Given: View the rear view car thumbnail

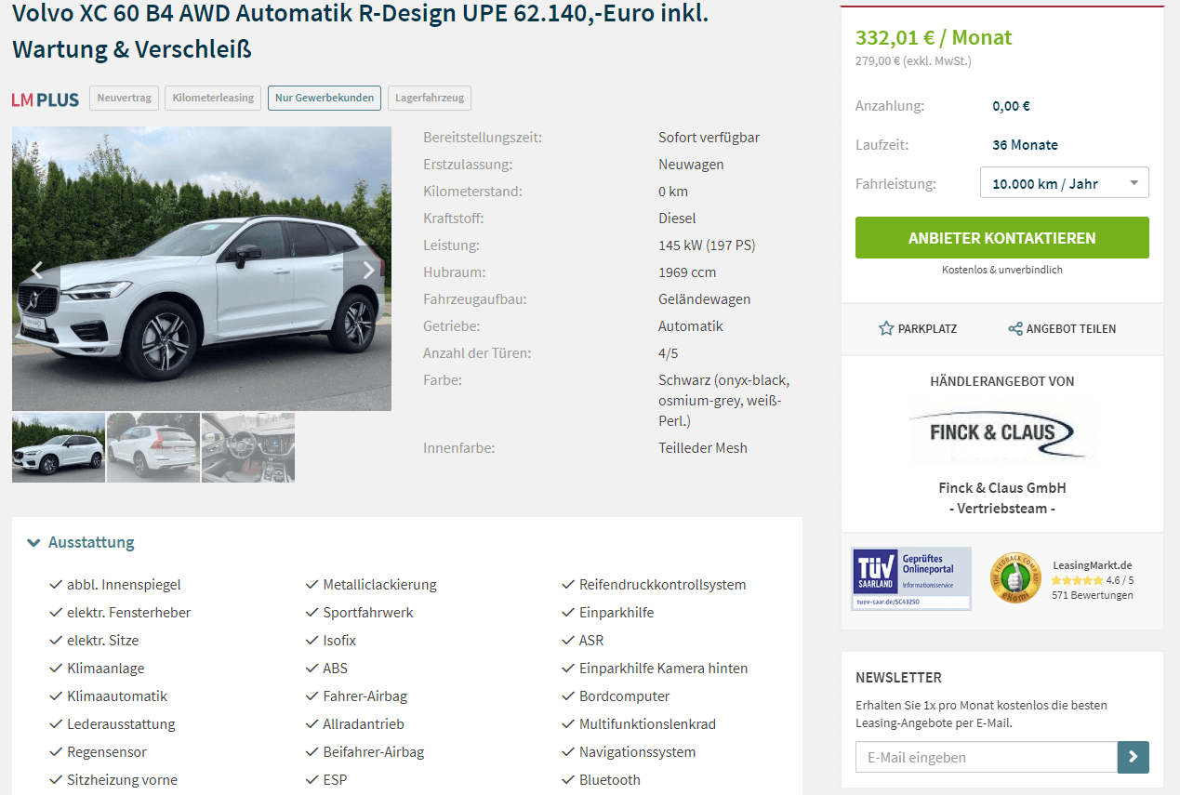Looking at the screenshot, I should [x=153, y=447].
